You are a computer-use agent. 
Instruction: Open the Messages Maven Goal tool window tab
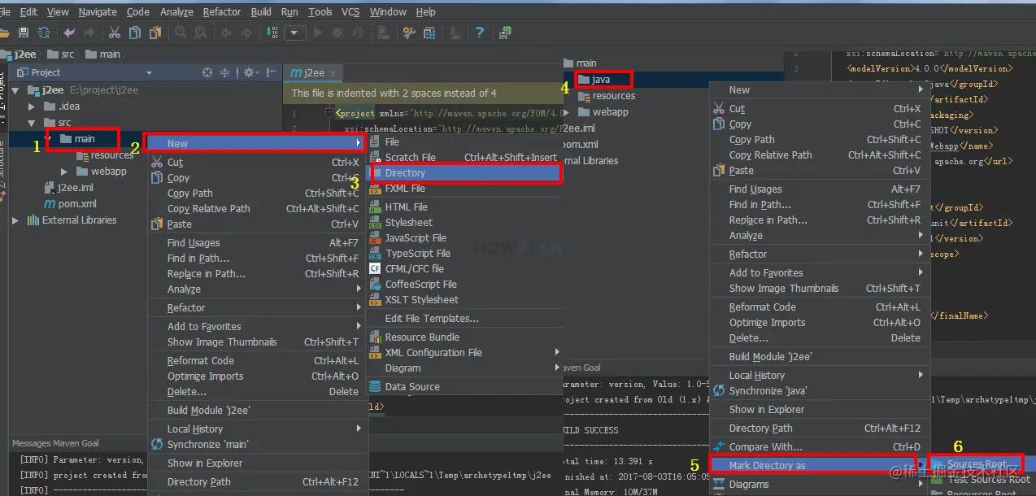pos(55,444)
